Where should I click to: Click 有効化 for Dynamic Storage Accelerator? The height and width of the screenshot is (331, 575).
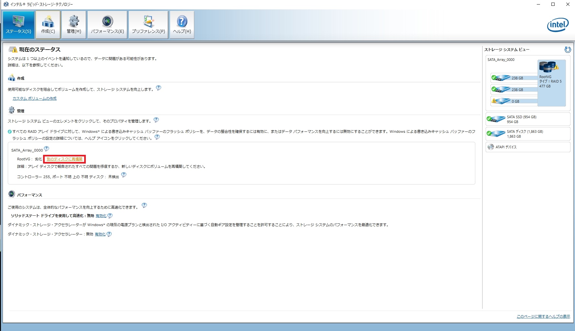point(100,234)
